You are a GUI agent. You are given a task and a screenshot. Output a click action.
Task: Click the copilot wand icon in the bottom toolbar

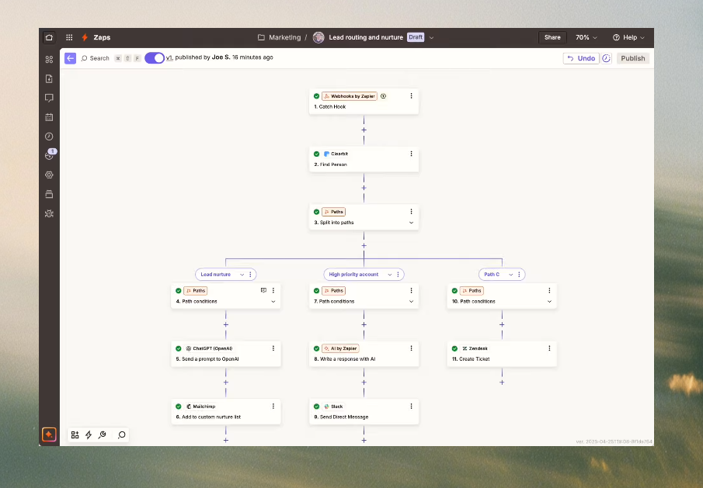tap(102, 435)
